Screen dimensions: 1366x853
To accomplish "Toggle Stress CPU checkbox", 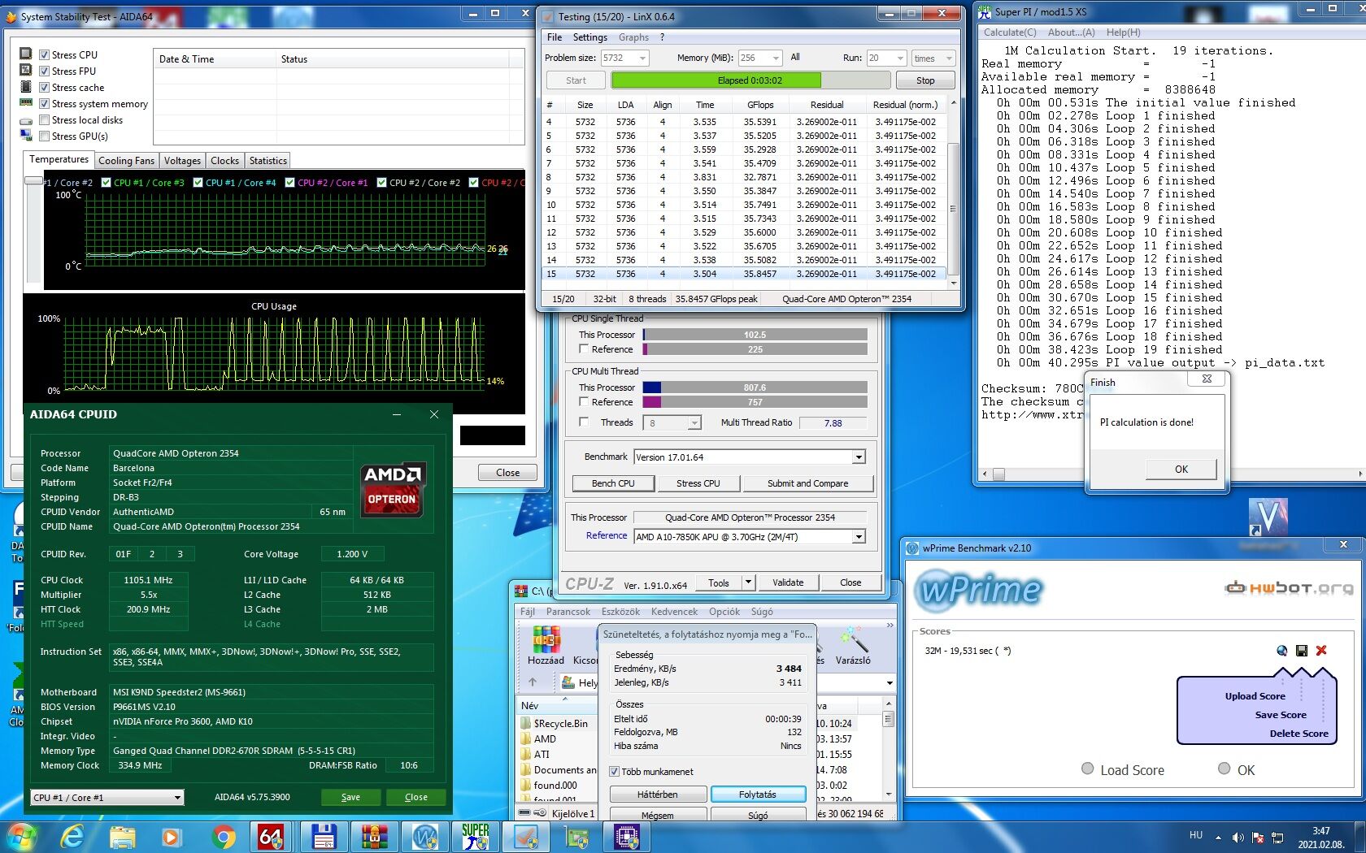I will click(x=45, y=55).
